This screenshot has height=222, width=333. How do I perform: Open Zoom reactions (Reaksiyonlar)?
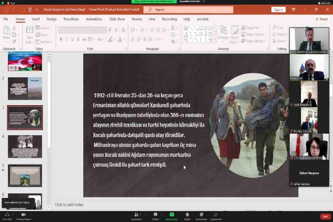pos(201,215)
